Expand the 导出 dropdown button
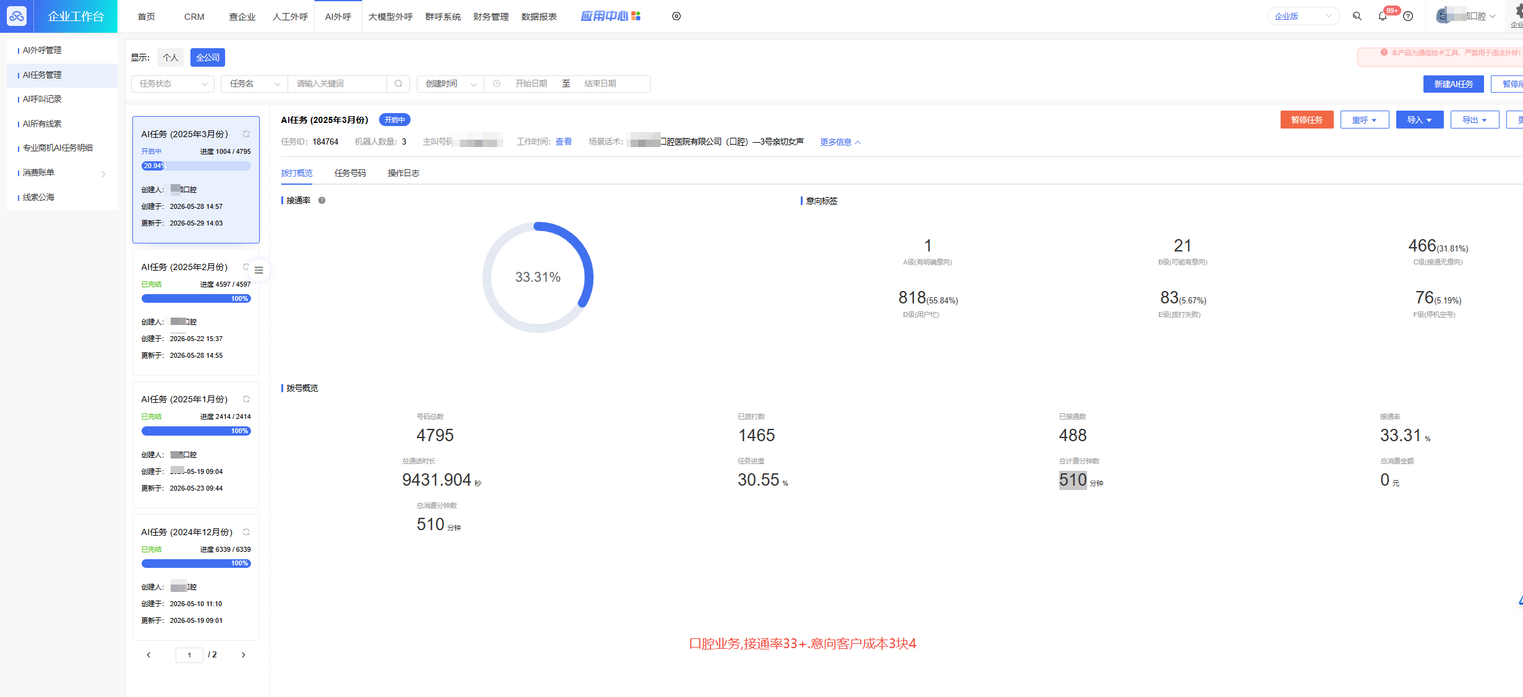 click(x=1475, y=120)
